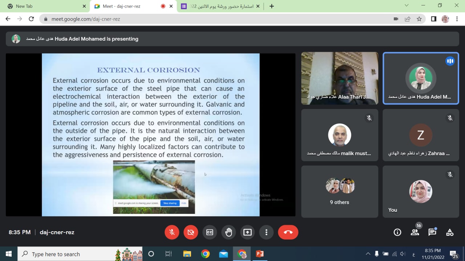Open the Activities panel

point(450,232)
